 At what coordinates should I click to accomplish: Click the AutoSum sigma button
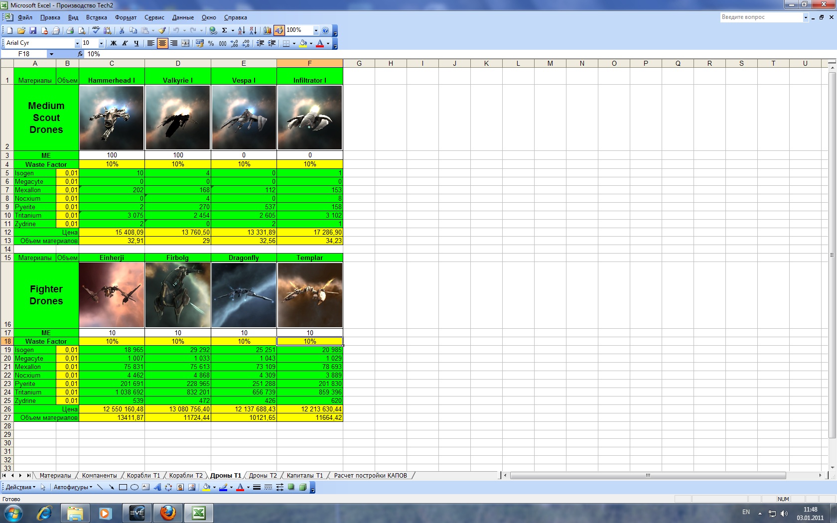coord(225,30)
